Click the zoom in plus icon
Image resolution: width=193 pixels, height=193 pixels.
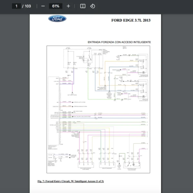68,6
